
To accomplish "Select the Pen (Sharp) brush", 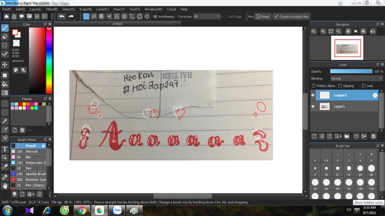I will 29,185.
